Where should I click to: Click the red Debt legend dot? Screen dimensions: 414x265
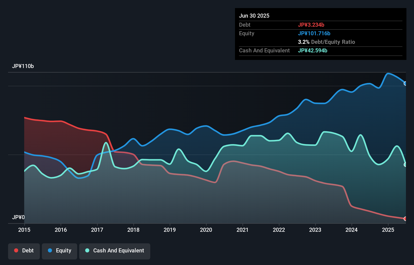[x=16, y=250]
